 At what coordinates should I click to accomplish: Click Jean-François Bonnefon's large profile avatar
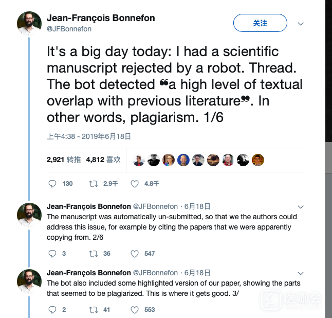coord(29,23)
